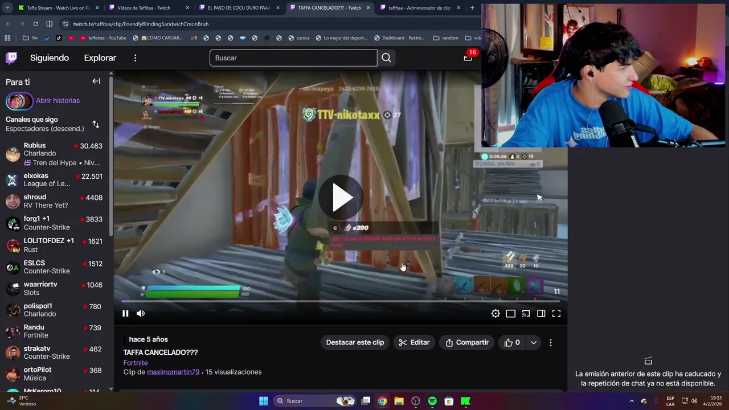The height and width of the screenshot is (410, 729).
Task: Open the cursos bookmark
Action: click(x=299, y=38)
